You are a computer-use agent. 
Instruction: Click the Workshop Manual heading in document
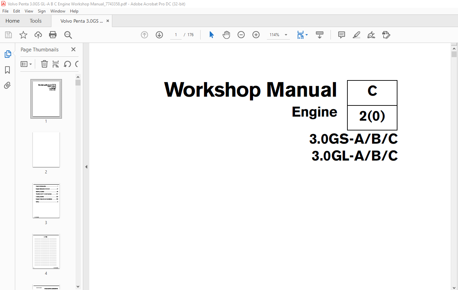[x=250, y=90]
